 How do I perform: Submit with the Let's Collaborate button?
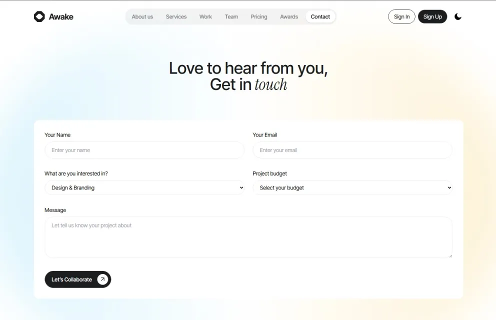(78, 279)
